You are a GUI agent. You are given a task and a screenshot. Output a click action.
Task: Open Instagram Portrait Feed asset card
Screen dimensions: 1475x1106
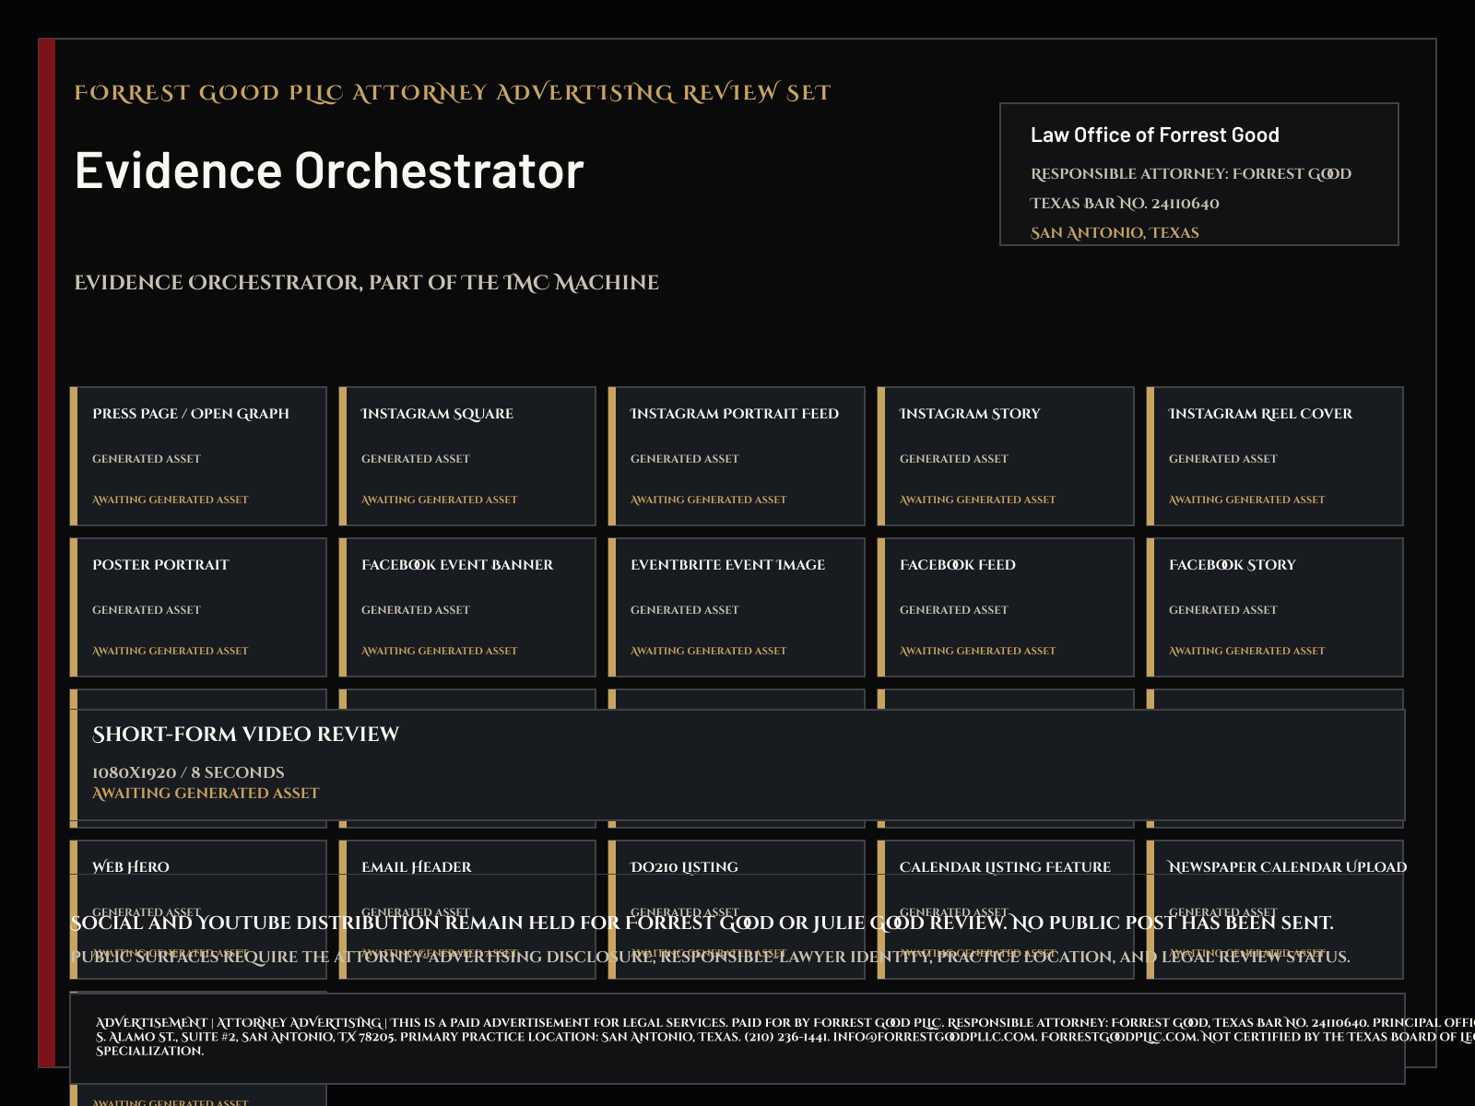[x=737, y=456]
